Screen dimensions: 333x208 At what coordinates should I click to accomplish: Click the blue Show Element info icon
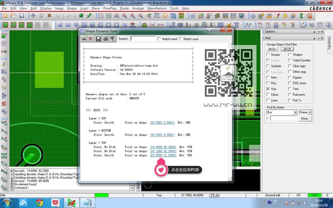tap(253, 16)
